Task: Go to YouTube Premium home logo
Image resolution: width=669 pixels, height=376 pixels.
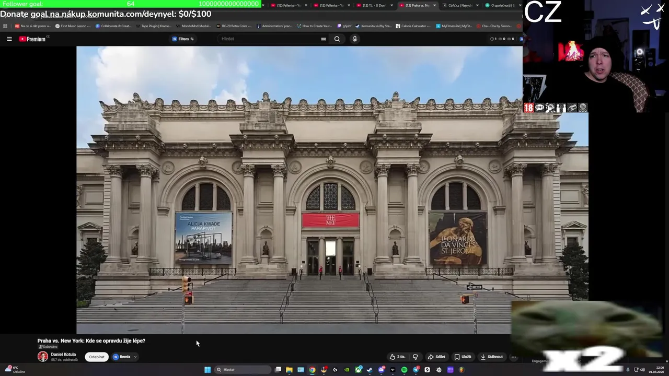Action: 33,39
